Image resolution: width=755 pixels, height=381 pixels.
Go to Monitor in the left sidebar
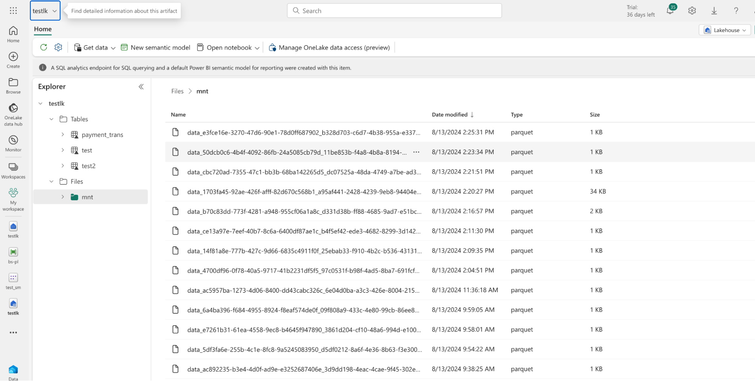pos(13,143)
